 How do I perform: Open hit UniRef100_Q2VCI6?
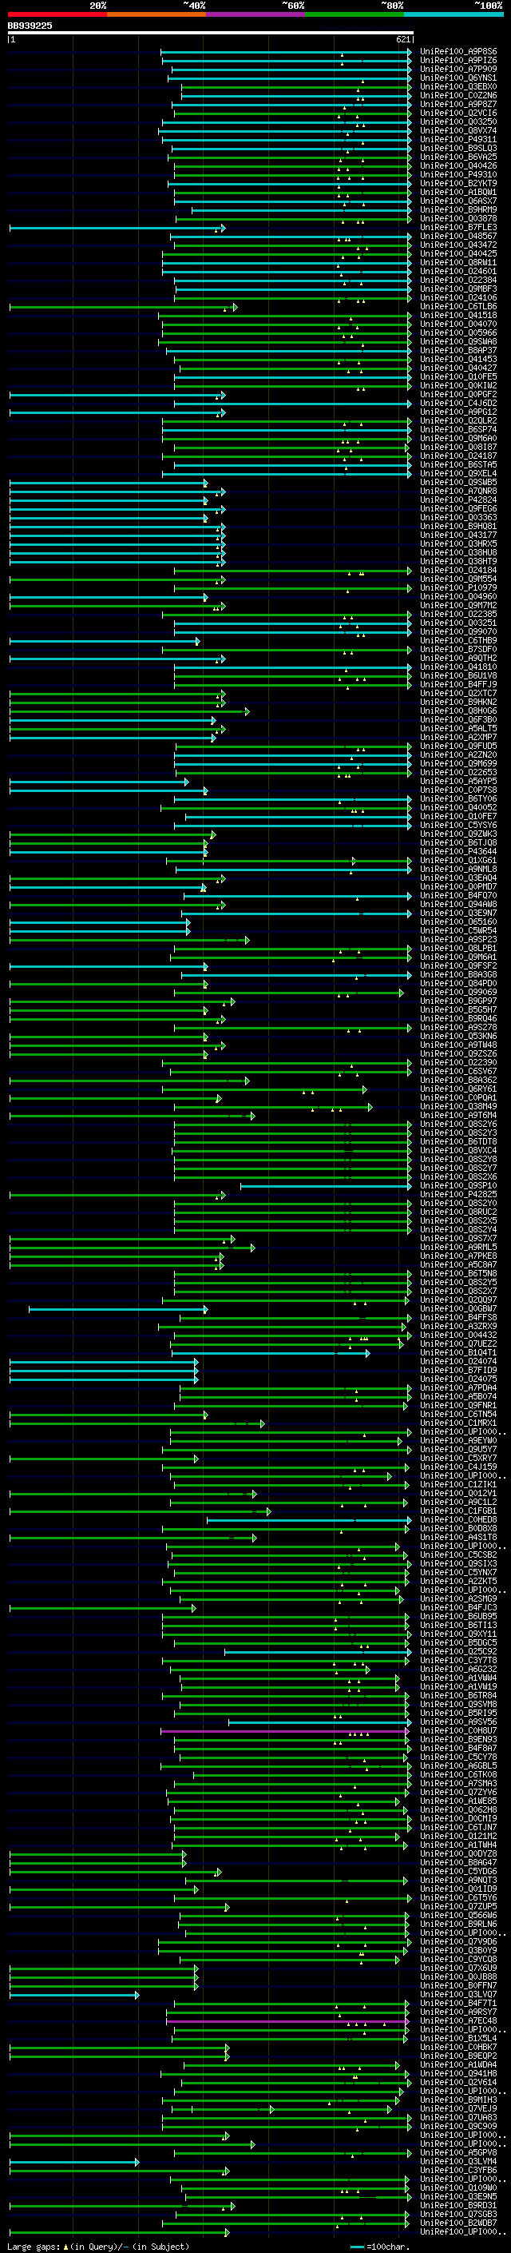click(458, 113)
